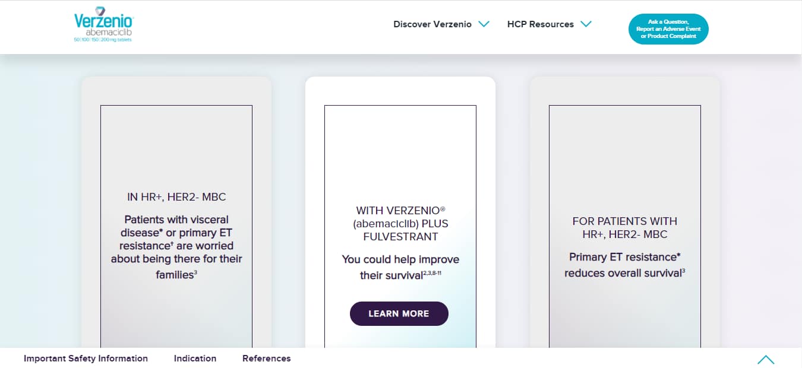Open the HCP Resources menu label
This screenshot has height=368, width=802.
(540, 24)
